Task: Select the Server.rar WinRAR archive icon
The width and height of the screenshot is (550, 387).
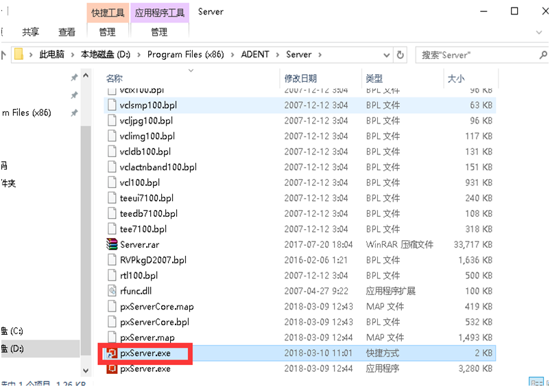Action: pos(112,244)
